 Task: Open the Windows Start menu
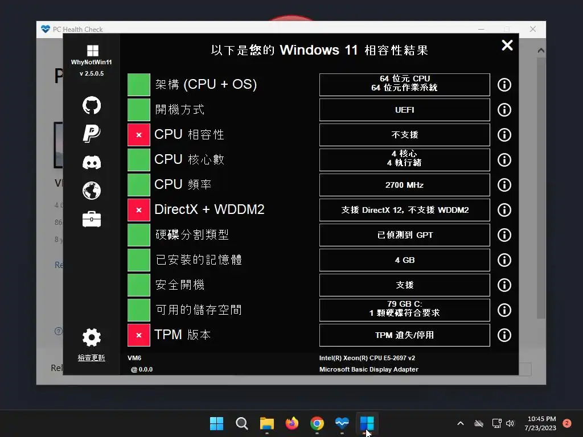point(216,423)
